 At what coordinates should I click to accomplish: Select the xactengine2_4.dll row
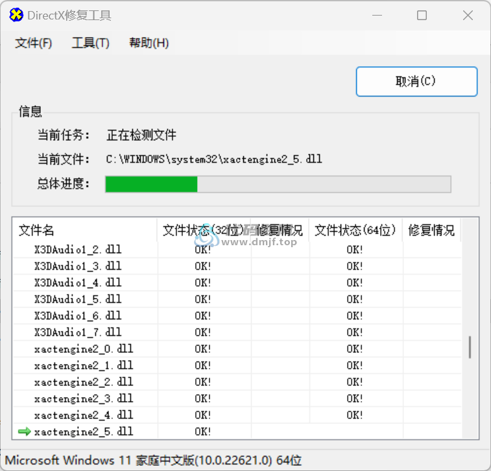[237, 415]
